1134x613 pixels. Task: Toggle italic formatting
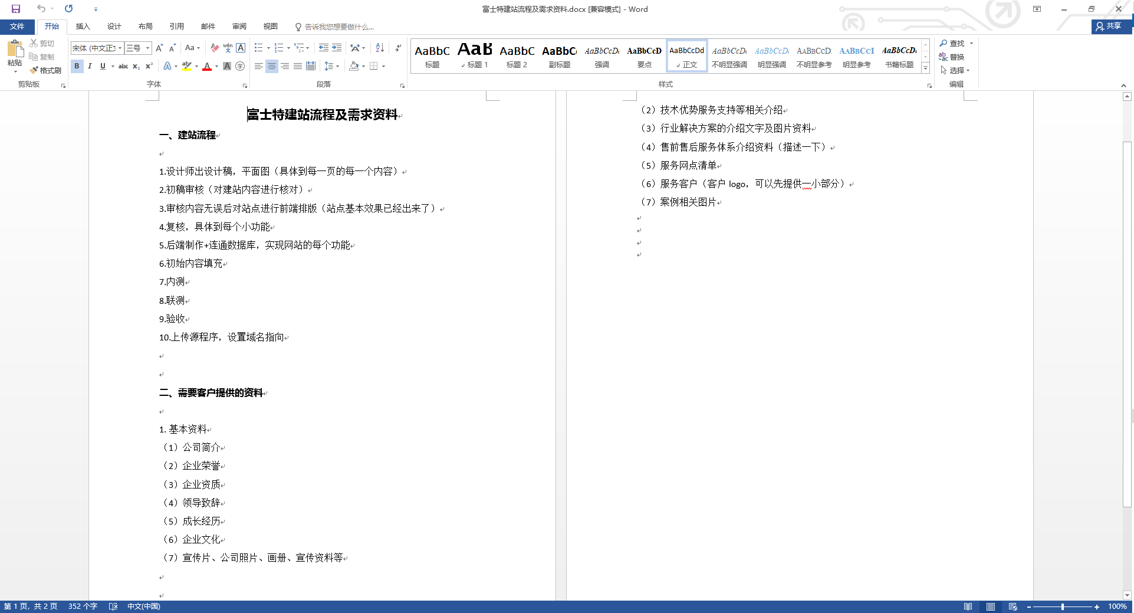click(90, 66)
